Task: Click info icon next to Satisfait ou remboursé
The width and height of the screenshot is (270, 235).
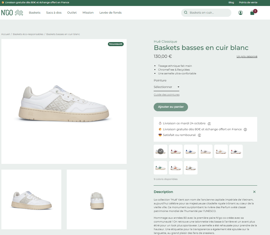Action: (199, 135)
